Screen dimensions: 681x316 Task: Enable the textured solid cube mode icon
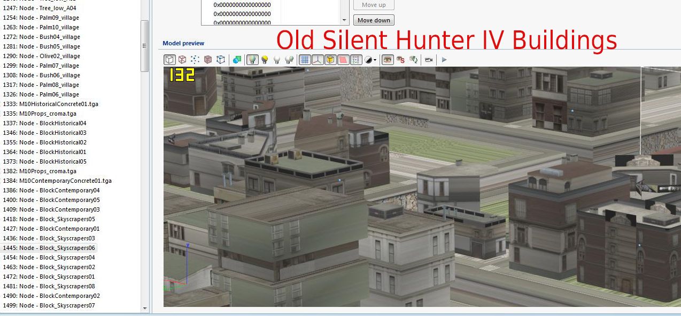click(208, 60)
